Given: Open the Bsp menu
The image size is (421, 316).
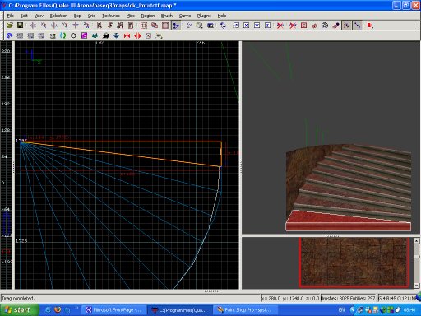Looking at the screenshot, I should click(x=77, y=16).
